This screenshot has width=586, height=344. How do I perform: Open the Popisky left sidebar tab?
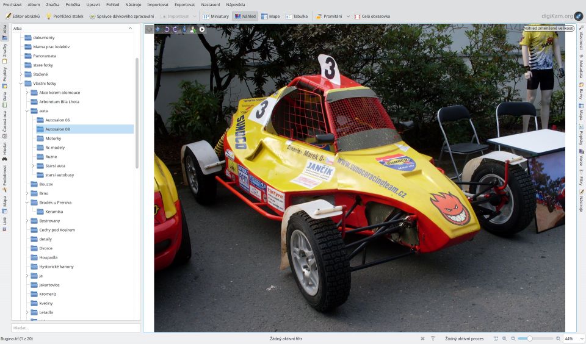[x=4, y=77]
